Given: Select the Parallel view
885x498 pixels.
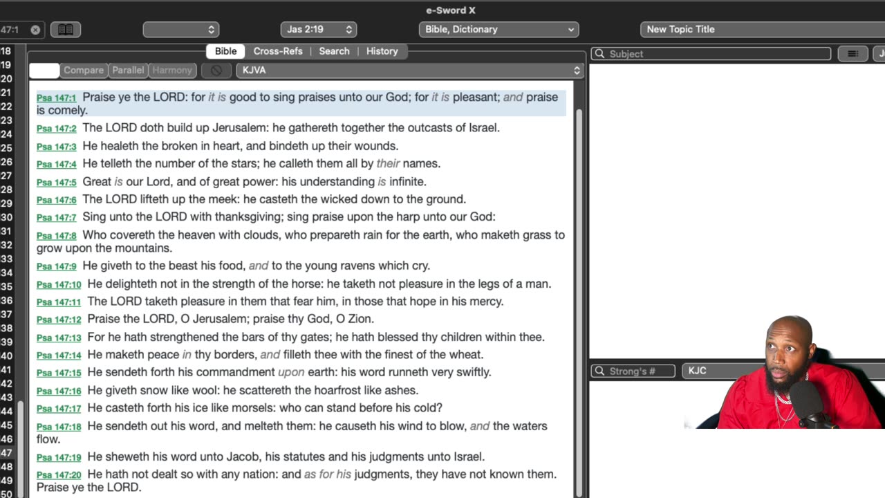Looking at the screenshot, I should 128,71.
